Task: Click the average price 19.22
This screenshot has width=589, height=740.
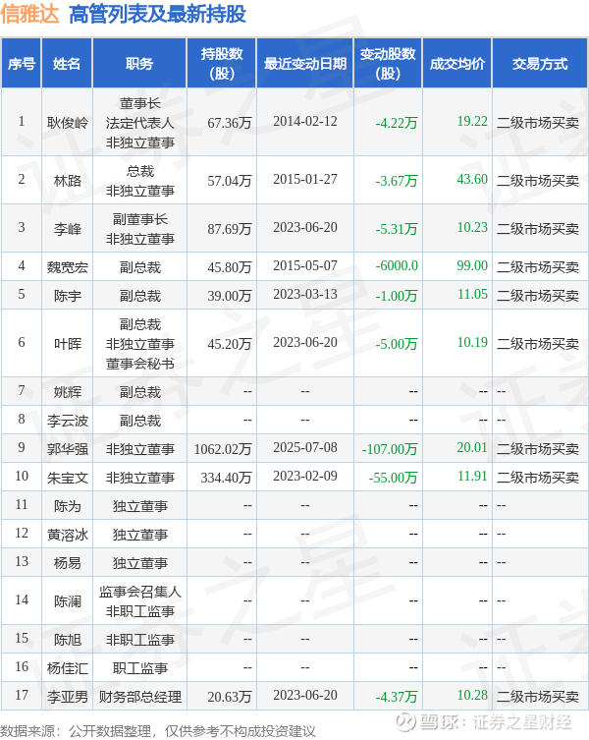Action: coord(472,121)
